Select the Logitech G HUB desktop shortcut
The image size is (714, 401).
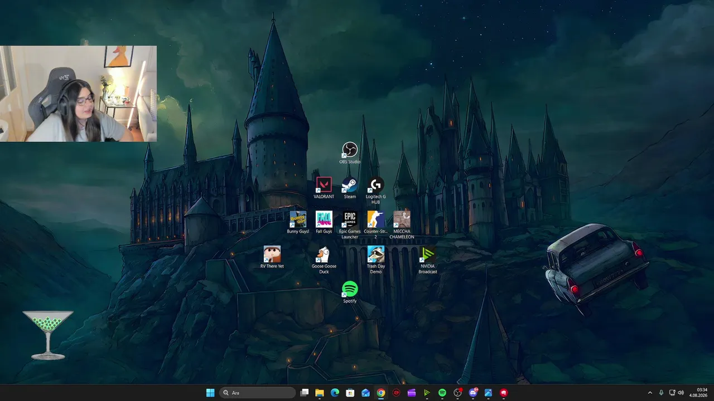click(x=376, y=190)
